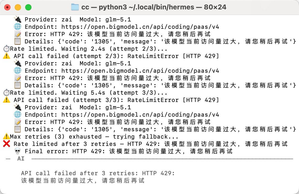The width and height of the screenshot is (299, 194).
Task: Click the last globe icon beside Endpoint
Action: (x=18, y=115)
